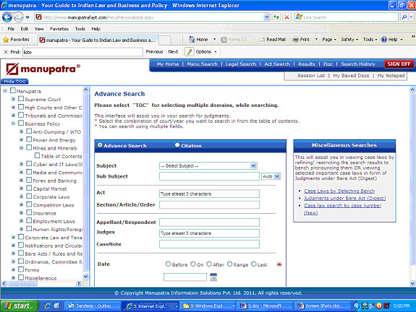
Task: Open Case Laws by Selecting Bench link
Action: point(339,191)
